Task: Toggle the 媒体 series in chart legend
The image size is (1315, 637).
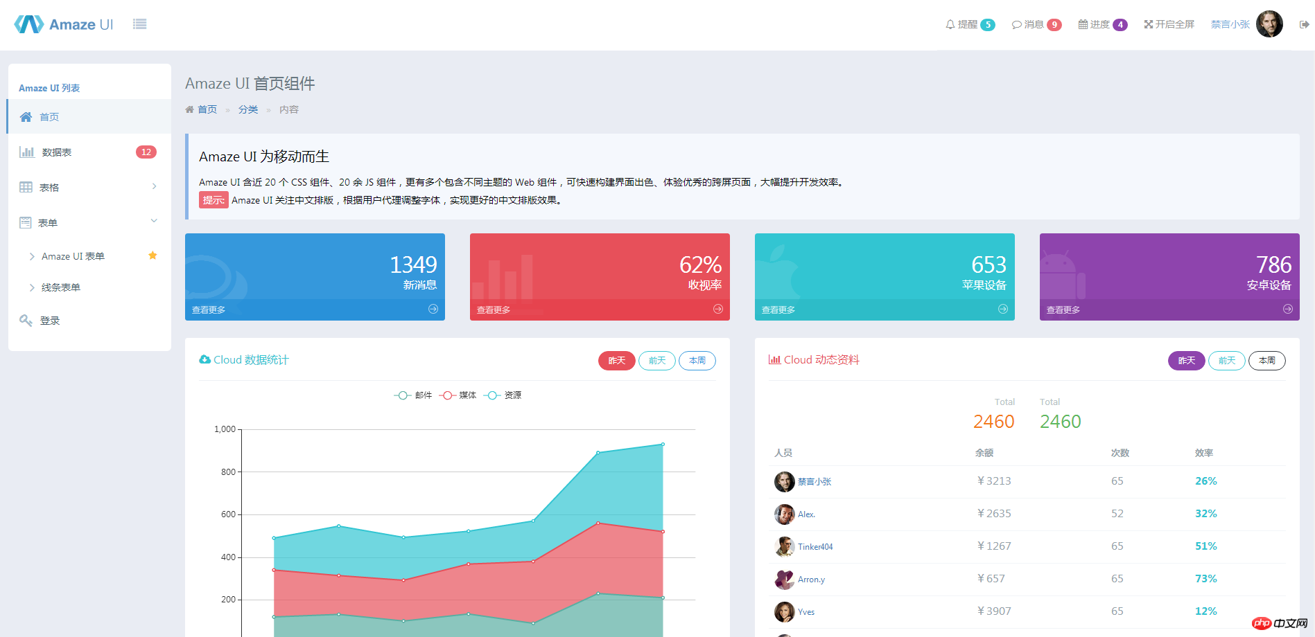Action: click(458, 395)
